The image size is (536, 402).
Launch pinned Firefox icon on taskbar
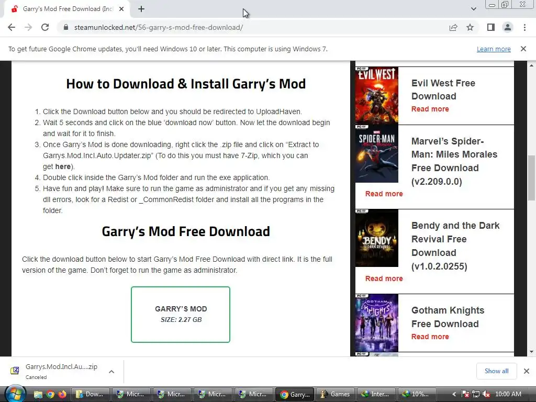point(62,395)
